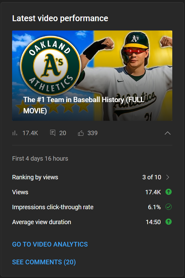
Task: Click the green arrow beside Average view duration
Action: (169, 222)
